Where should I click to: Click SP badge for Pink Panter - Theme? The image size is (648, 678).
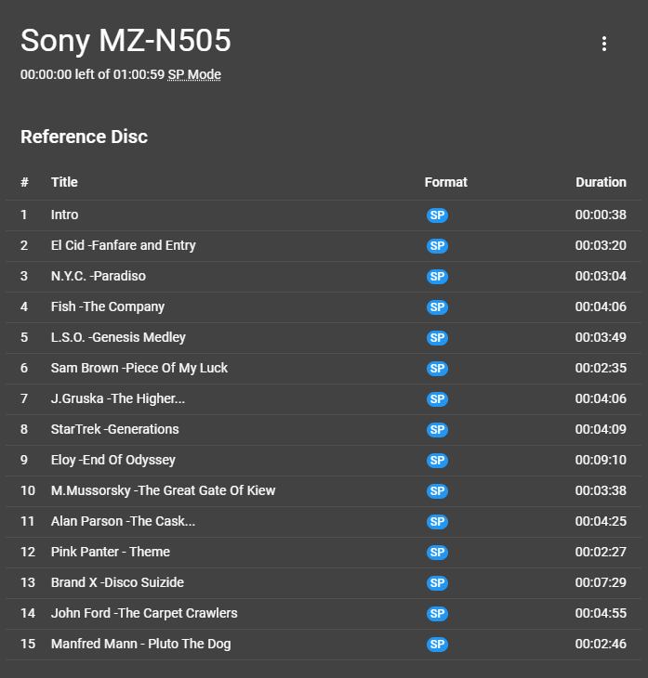pos(437,553)
